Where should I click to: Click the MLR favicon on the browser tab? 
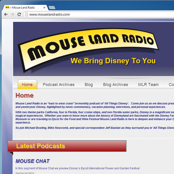point(7,7)
